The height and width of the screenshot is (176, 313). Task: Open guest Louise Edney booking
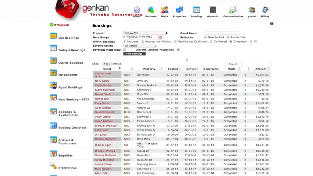(103, 164)
